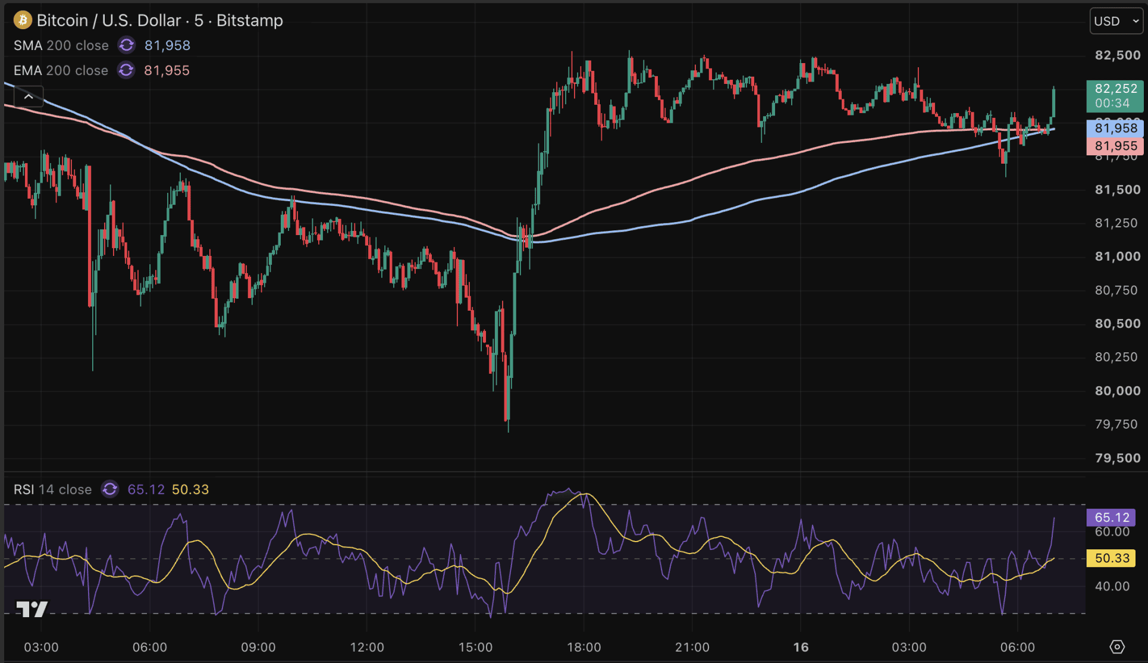Click the pink EMA price tag 81,955 on the price axis

[1115, 146]
